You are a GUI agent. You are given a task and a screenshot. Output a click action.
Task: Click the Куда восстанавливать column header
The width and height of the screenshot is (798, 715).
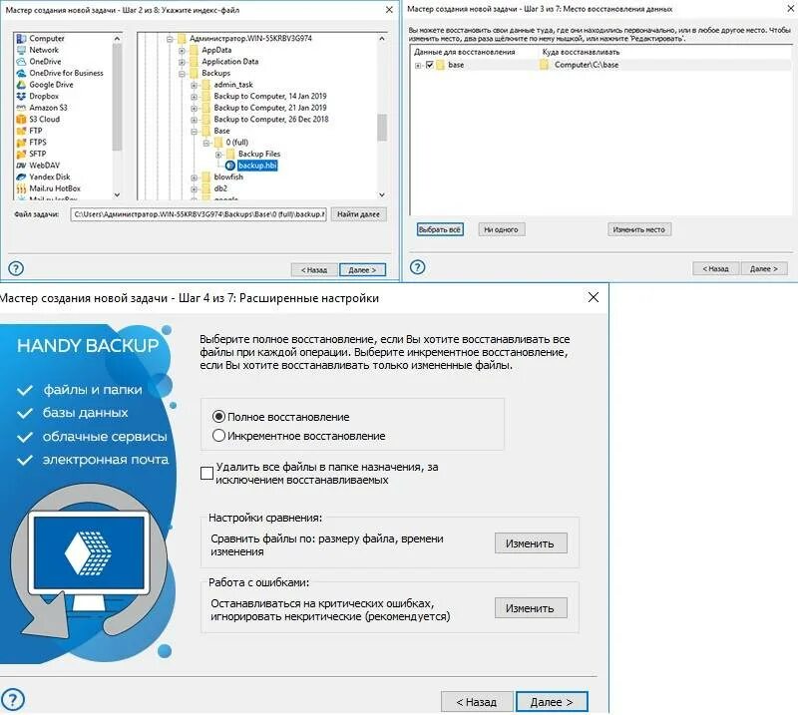pos(581,52)
